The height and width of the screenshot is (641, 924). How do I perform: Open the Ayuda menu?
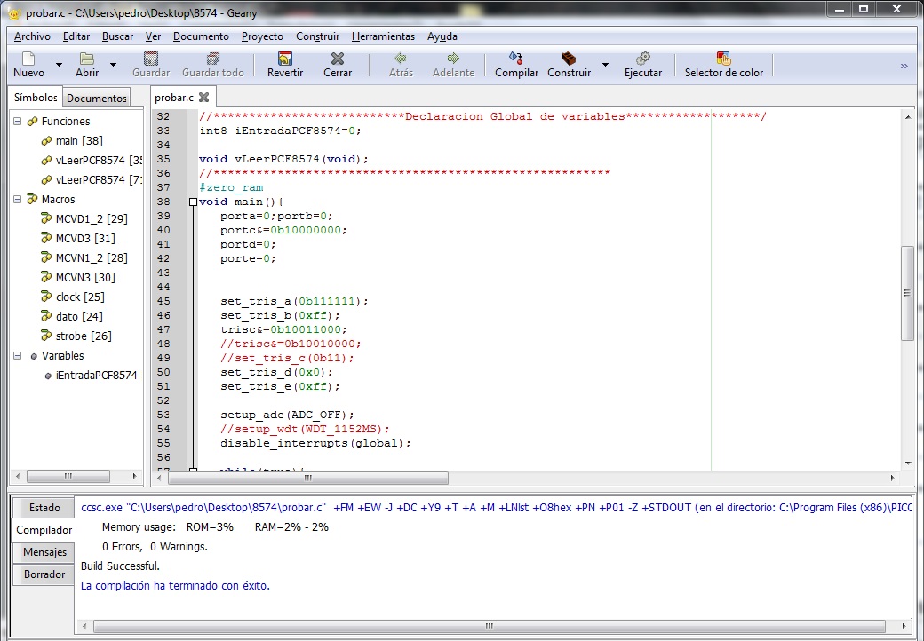[442, 36]
